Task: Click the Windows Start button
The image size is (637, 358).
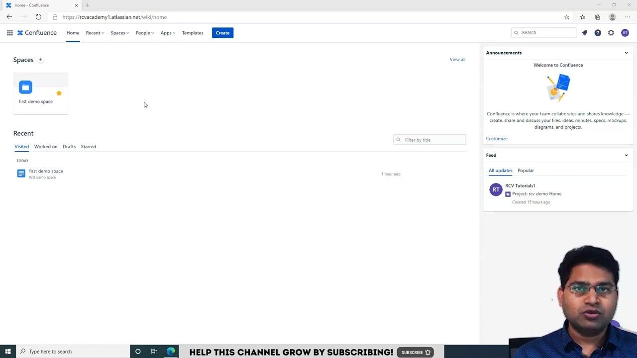Action: (8, 352)
